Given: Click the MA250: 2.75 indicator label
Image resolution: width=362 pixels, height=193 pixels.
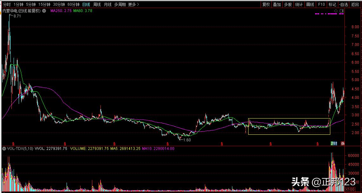Looking at the screenshot, I should click(x=60, y=11).
